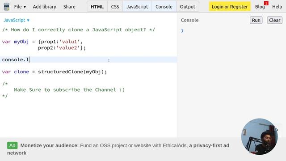Clear the Console output
Viewport: 286px width, 161px height.
tap(274, 20)
